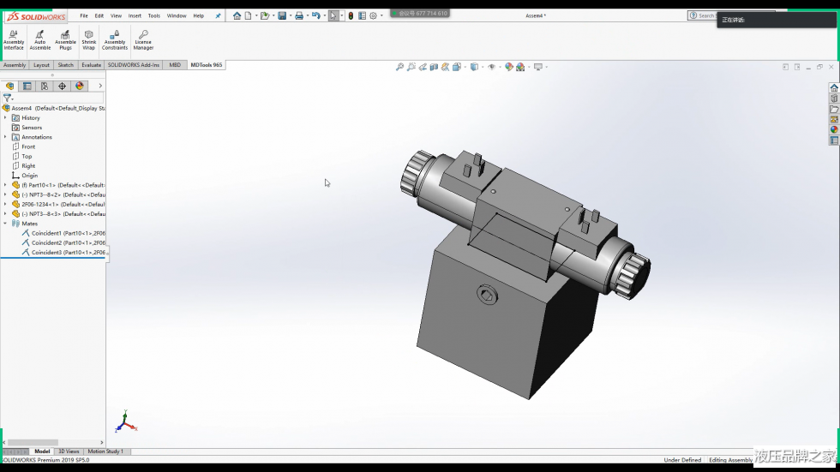The width and height of the screenshot is (840, 472).
Task: Run the Auto Assemble command
Action: 40,39
